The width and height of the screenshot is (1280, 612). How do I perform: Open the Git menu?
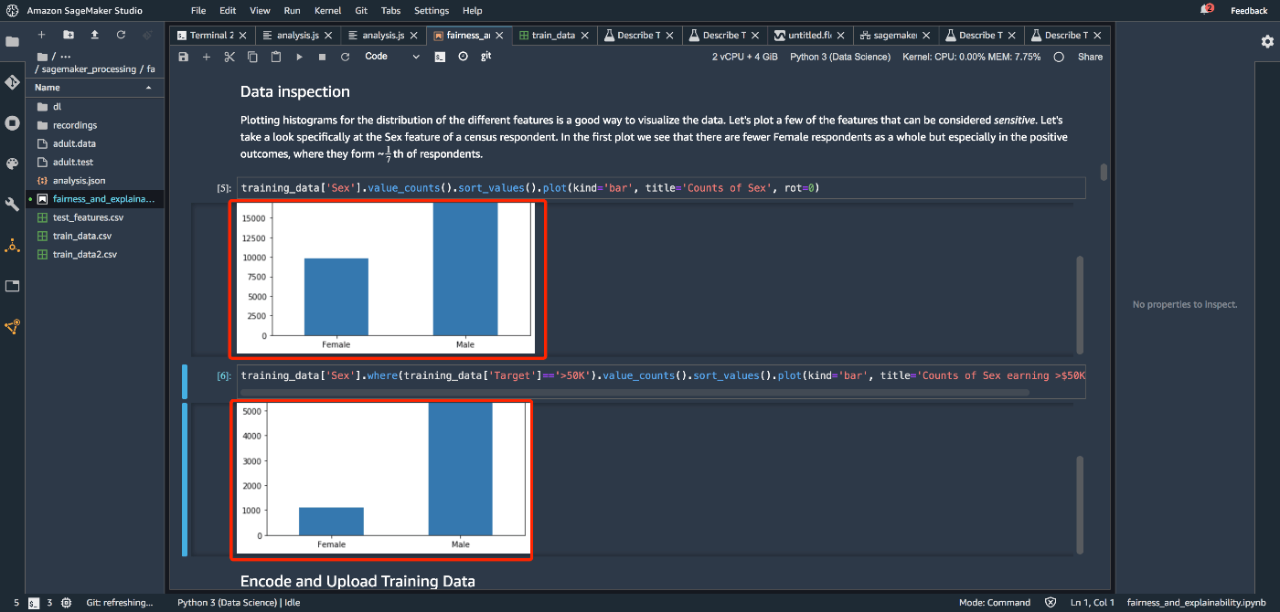(361, 11)
